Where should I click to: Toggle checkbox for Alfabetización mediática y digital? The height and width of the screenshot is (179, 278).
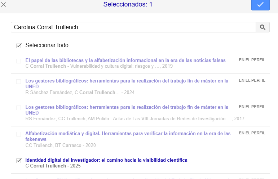pos(19,134)
